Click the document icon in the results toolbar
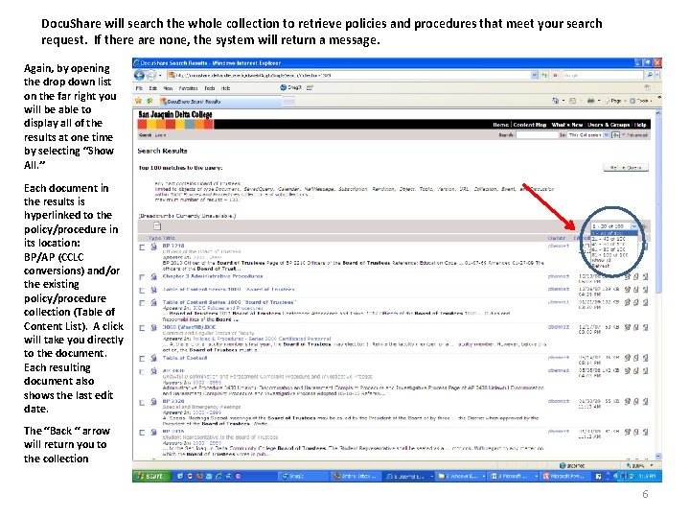 [x=157, y=226]
